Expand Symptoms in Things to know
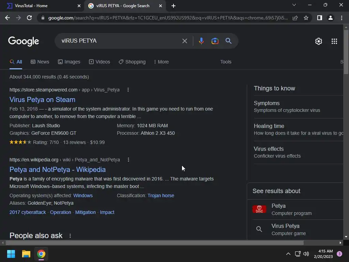349x262 pixels. pos(298,107)
